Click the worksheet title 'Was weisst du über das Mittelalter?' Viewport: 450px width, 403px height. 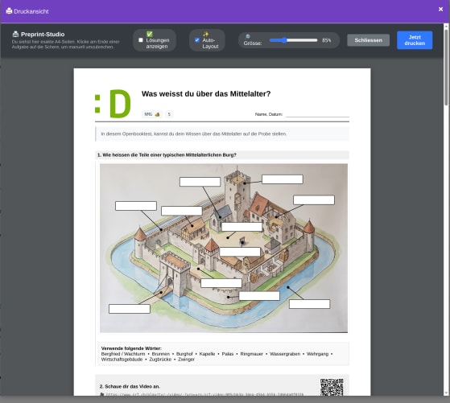tap(206, 94)
